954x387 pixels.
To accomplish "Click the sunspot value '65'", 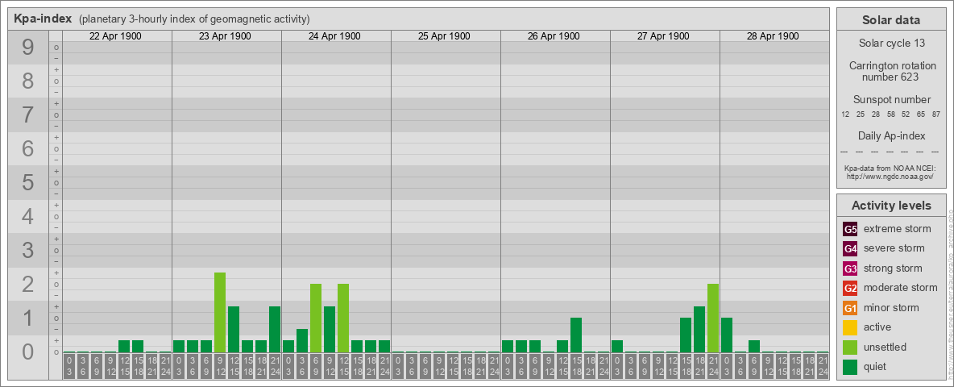I will coord(921,114).
